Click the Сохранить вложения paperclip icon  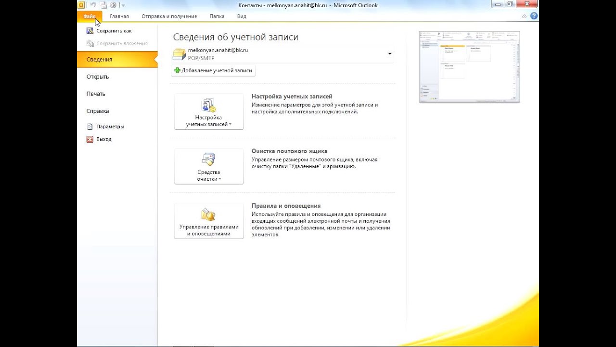(90, 43)
